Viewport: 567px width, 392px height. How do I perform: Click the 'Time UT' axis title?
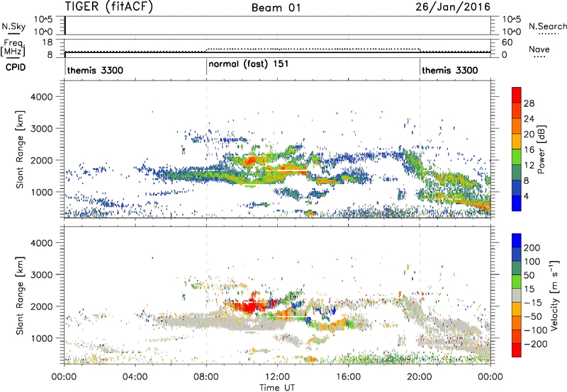277,388
